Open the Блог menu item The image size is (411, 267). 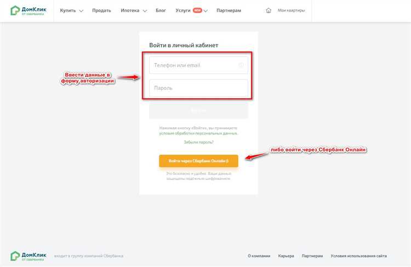point(161,10)
